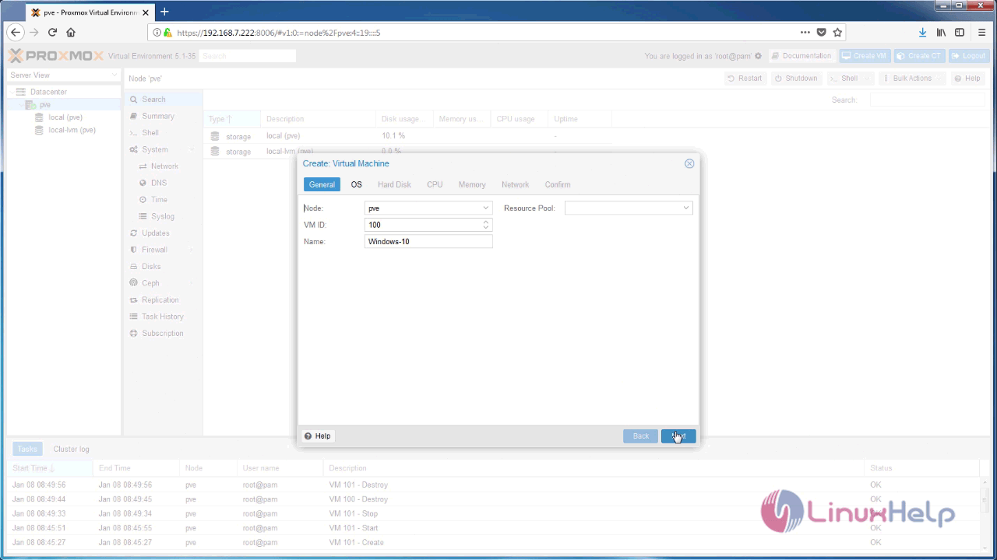997x560 pixels.
Task: Switch to the General tab in the wizard
Action: [322, 184]
